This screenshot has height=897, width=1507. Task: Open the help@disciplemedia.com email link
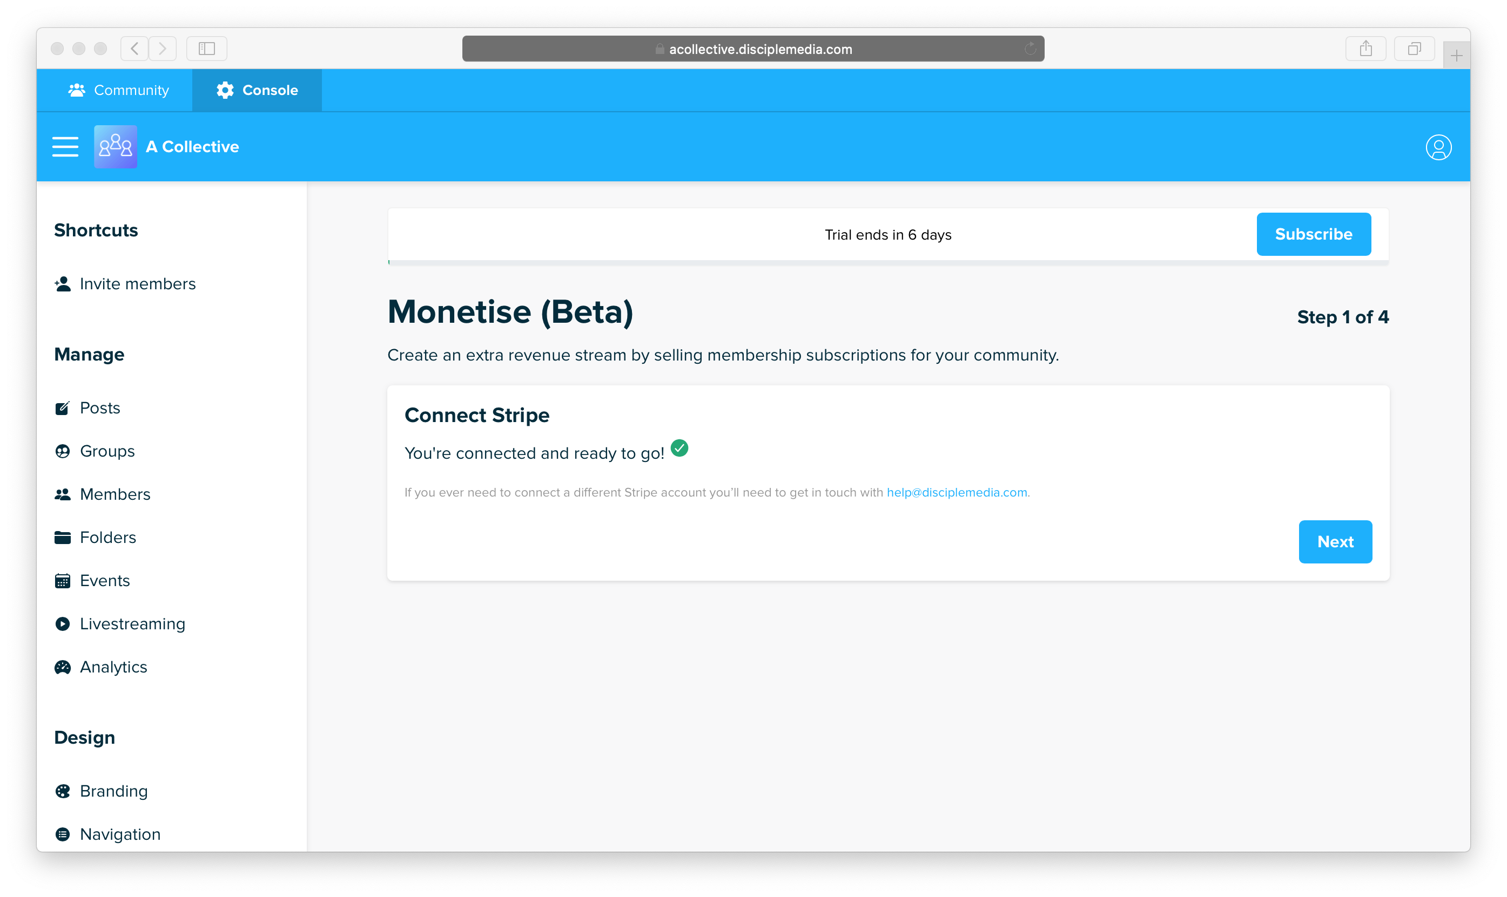point(957,493)
